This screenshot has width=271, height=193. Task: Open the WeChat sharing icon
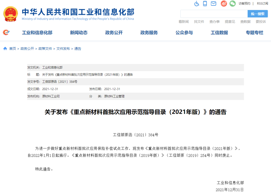pyautogui.click(x=232, y=4)
